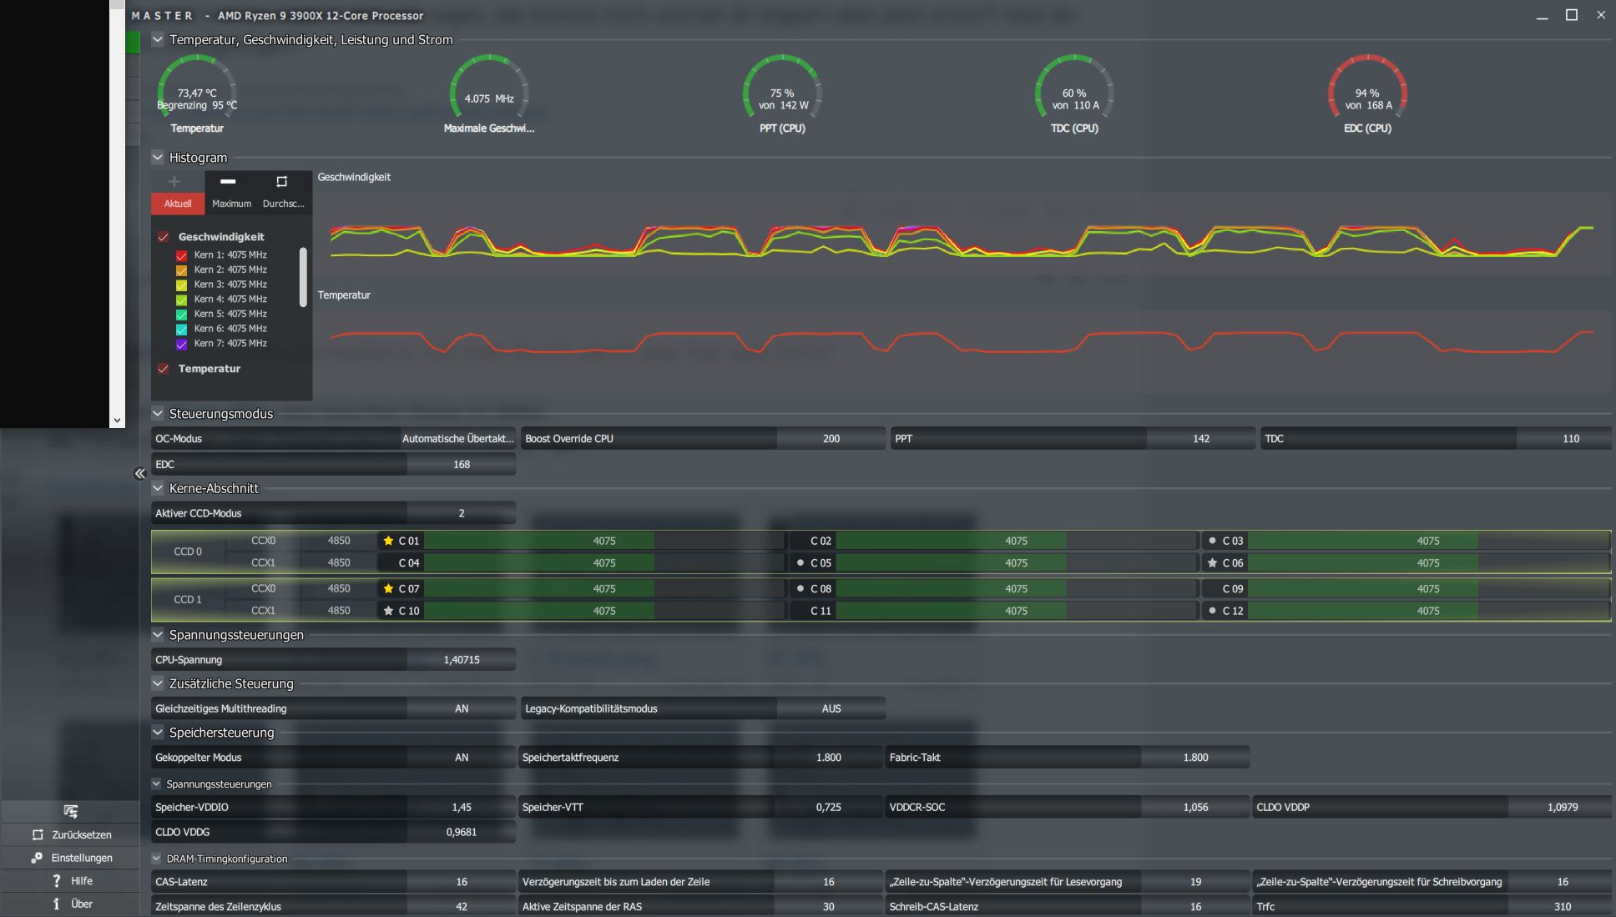Click the Über info icon
The height and width of the screenshot is (917, 1616).
coord(56,904)
